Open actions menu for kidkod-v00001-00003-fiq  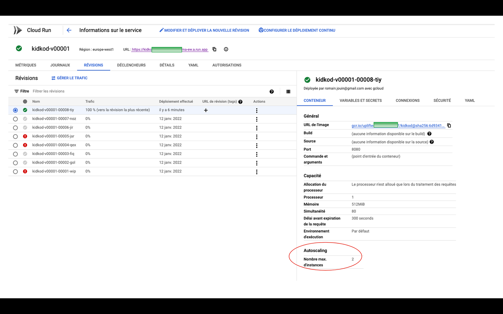coord(257,154)
